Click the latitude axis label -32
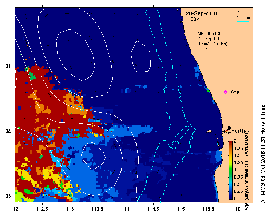The width and height of the screenshot is (269, 215). pos(7,131)
